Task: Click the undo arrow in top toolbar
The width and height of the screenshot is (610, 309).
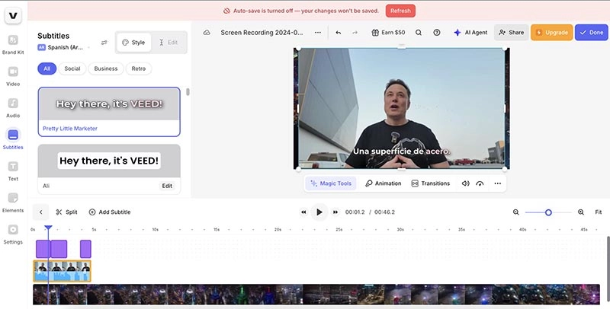Action: click(338, 33)
